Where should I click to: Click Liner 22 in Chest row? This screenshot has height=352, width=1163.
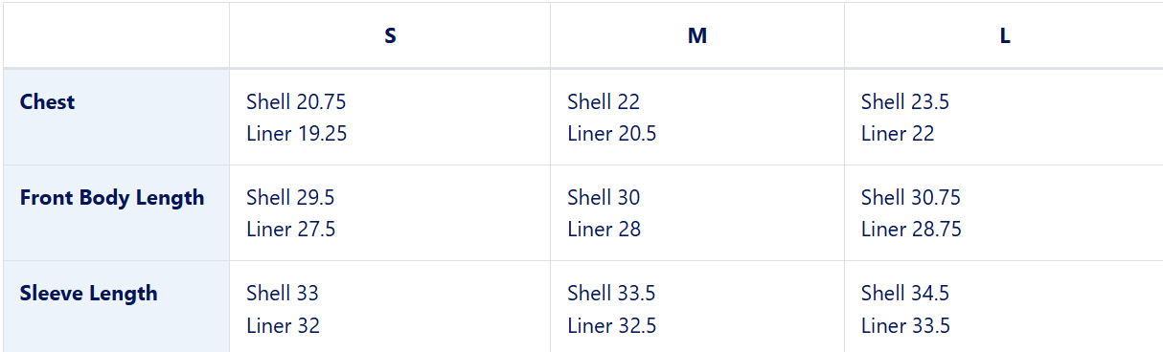(x=898, y=134)
